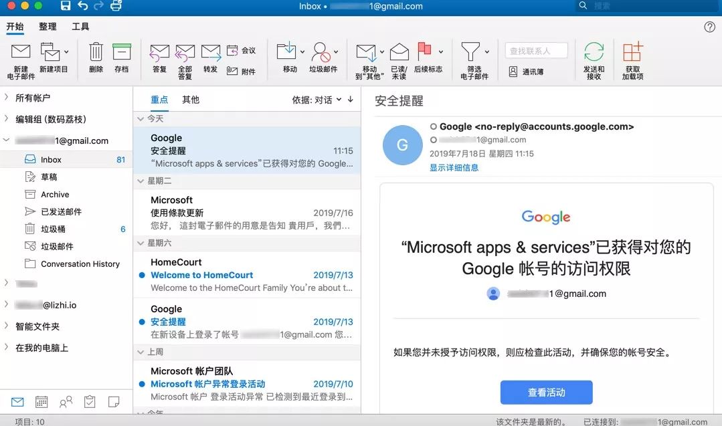Select the Conversation History folder

pos(66,264)
